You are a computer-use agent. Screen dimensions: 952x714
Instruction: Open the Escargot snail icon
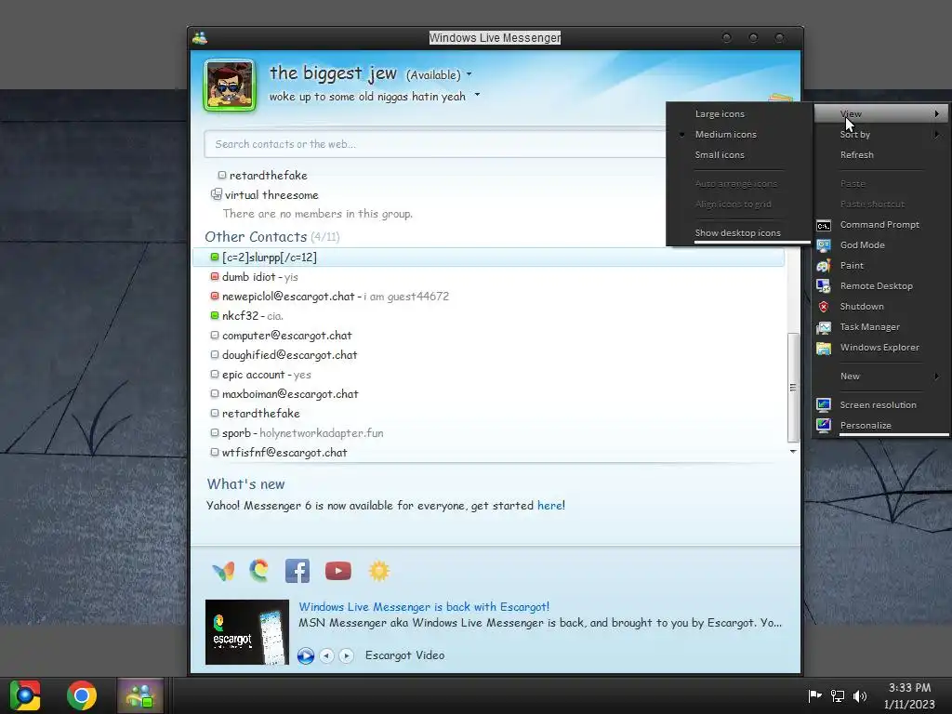(259, 570)
